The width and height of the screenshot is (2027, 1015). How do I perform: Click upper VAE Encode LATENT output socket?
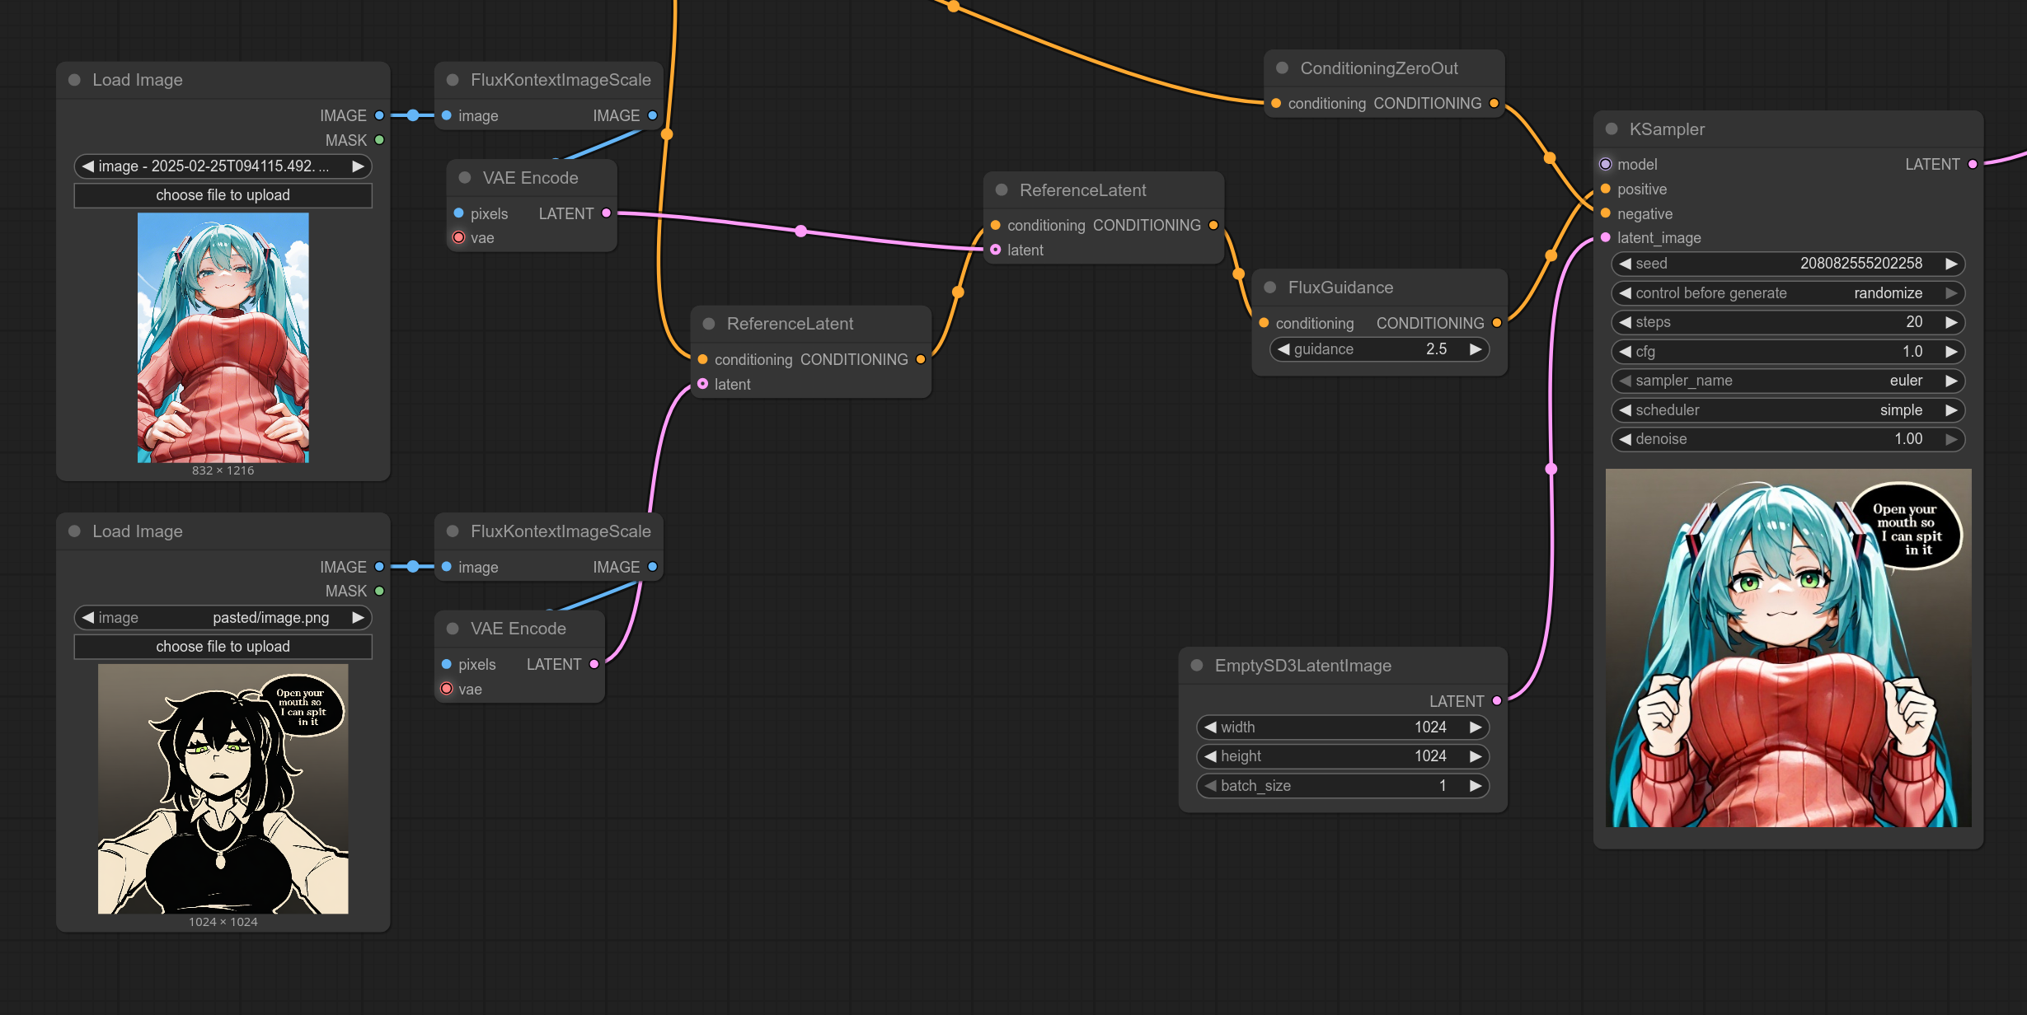click(x=606, y=213)
